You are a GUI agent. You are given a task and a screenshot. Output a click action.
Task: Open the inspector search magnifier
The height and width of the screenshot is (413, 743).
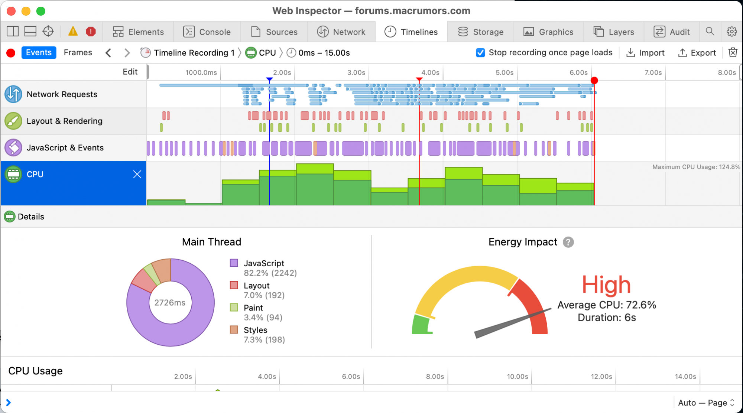coord(710,32)
